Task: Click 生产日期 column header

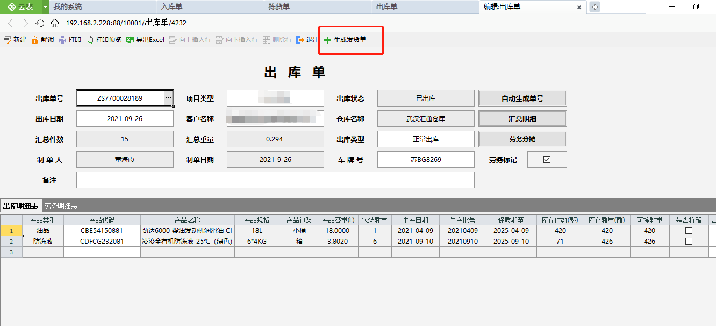Action: 416,220
